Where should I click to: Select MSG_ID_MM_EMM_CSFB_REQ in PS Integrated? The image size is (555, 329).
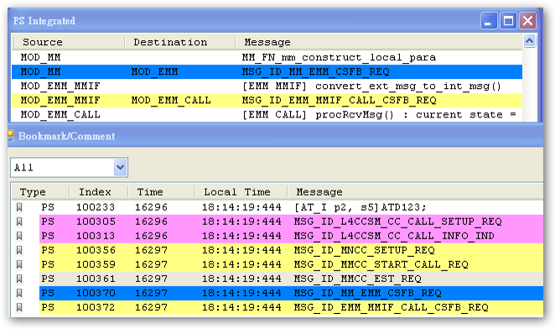pos(267,71)
